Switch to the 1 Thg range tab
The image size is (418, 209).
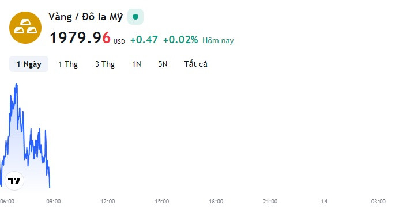point(68,64)
